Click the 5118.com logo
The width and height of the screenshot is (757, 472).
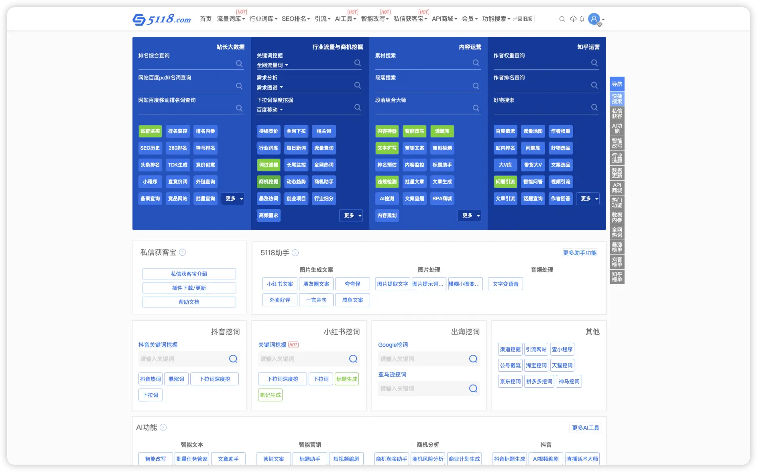tap(162, 19)
